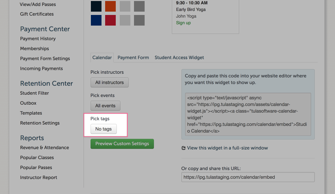Click the Pick instructors label
The height and width of the screenshot is (194, 335).
click(107, 72)
